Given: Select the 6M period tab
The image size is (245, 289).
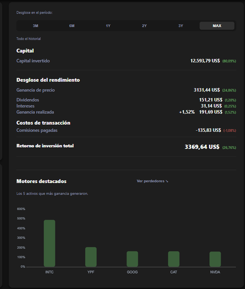Looking at the screenshot, I should point(72,26).
